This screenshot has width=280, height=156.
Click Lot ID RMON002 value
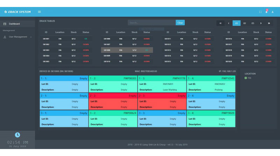click(x=220, y=84)
